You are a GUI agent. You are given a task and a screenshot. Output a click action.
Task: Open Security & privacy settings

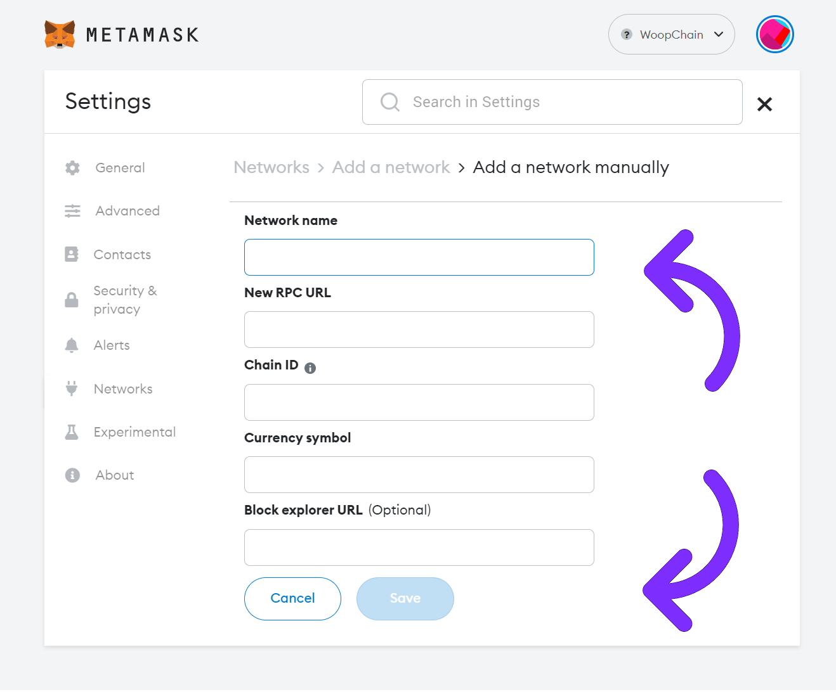(x=125, y=300)
